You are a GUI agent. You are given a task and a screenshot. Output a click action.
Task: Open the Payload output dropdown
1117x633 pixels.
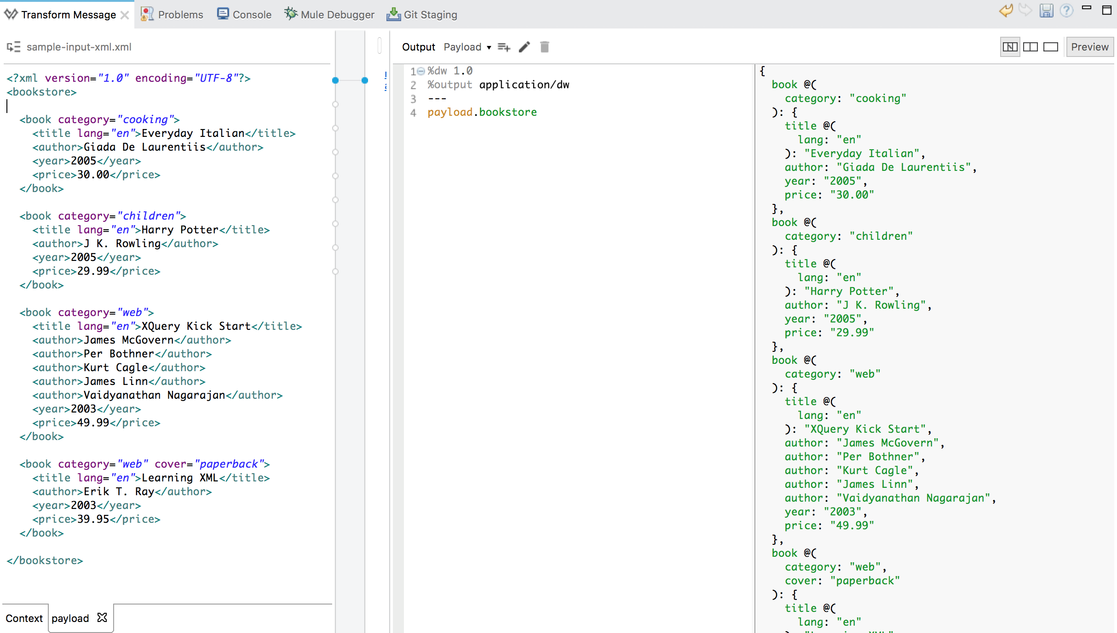467,47
